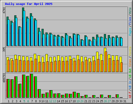Click day 15 on the x-axis

pyautogui.click(x=62, y=101)
